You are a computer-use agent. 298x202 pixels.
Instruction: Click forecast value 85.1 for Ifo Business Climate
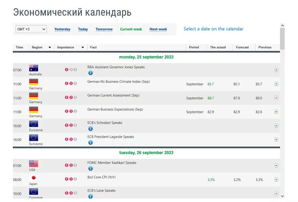[237, 84]
